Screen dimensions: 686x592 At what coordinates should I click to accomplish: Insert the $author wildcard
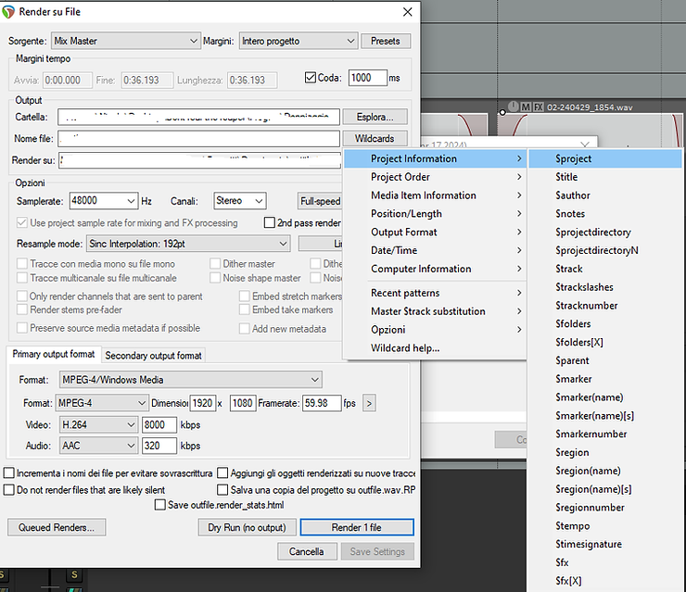(x=605, y=195)
